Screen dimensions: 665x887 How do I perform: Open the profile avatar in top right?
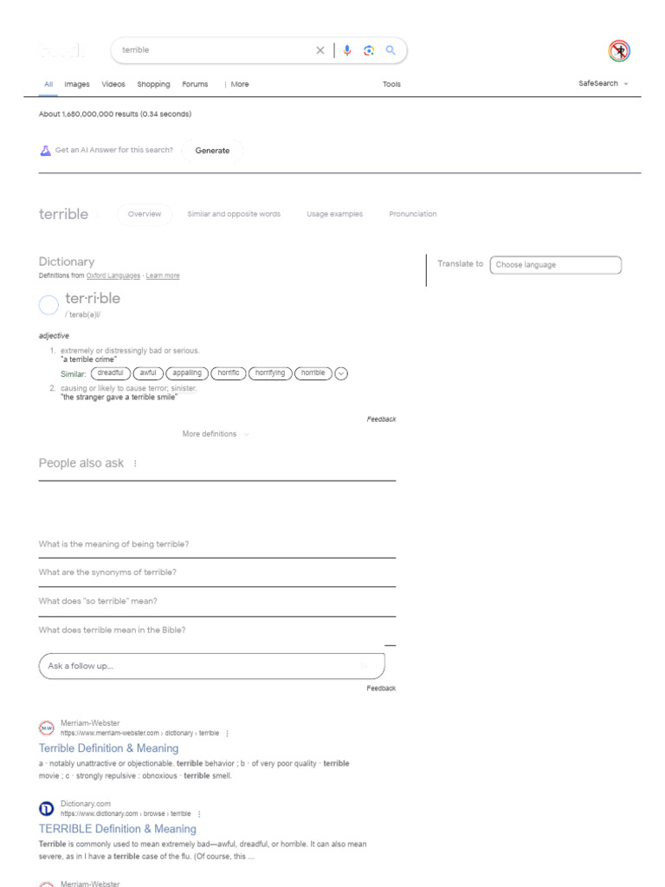tap(619, 51)
